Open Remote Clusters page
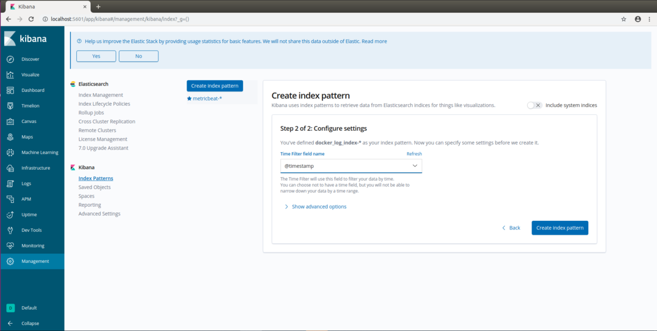Viewport: 657px width, 331px height. tap(98, 130)
